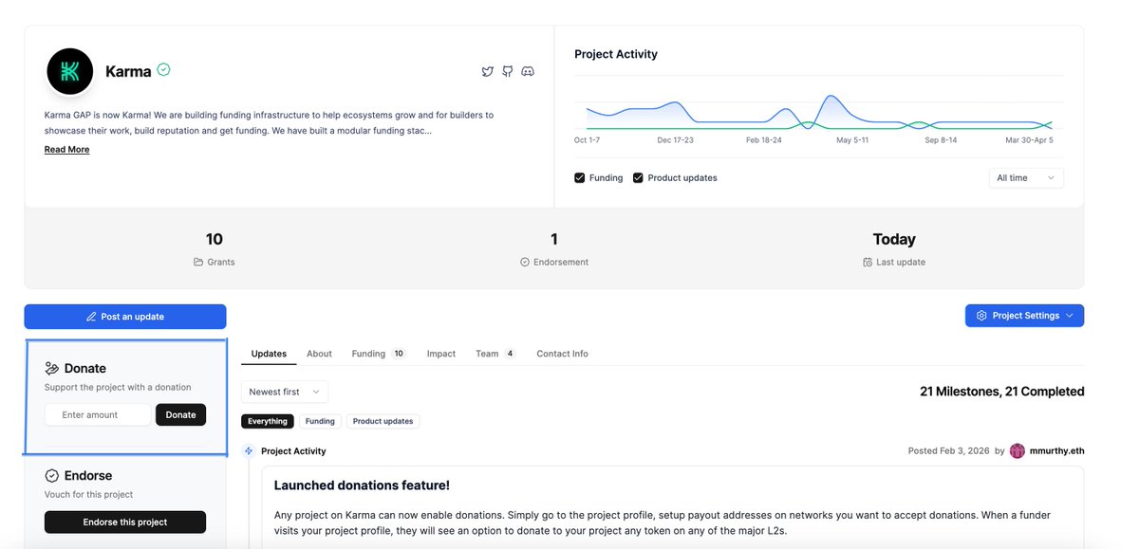Select the Funding filter chip
This screenshot has width=1139, height=549.
point(320,421)
